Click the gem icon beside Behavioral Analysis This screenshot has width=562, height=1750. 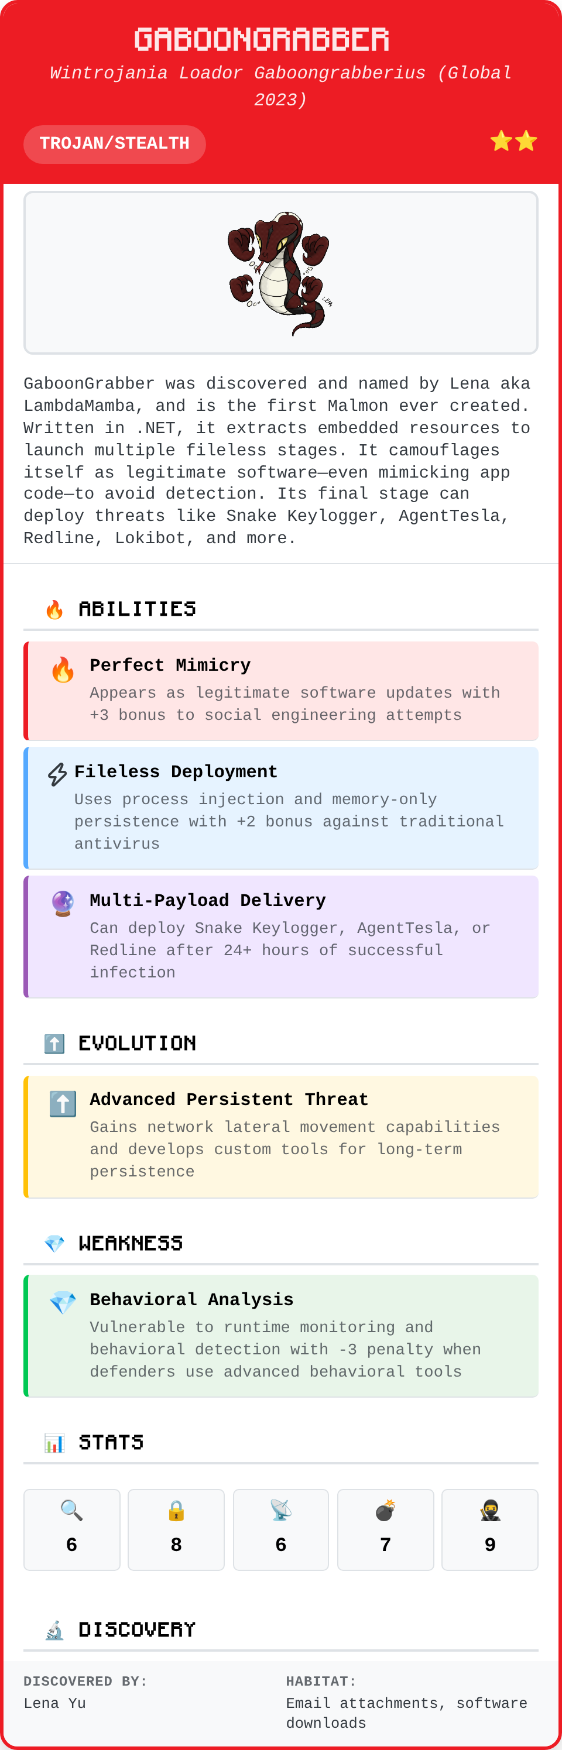(63, 1302)
